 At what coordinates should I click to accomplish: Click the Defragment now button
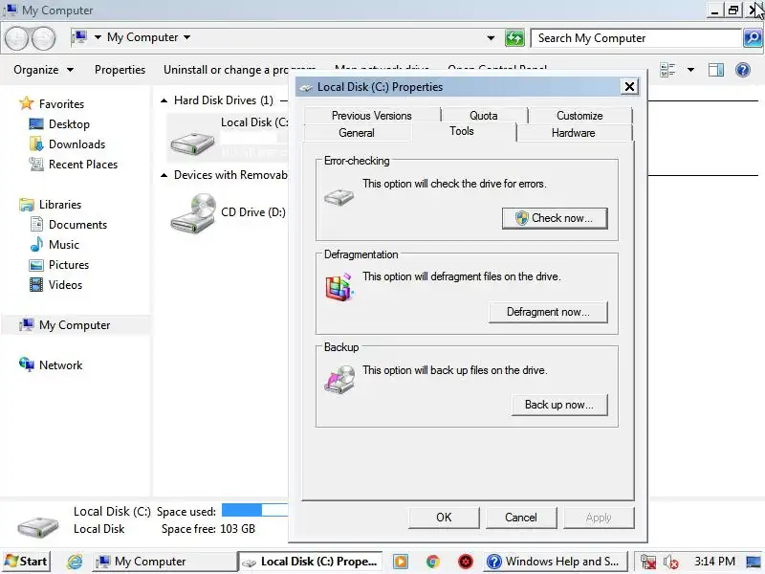pos(548,312)
